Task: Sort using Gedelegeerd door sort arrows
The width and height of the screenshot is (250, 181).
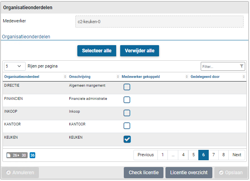Action: point(243,77)
